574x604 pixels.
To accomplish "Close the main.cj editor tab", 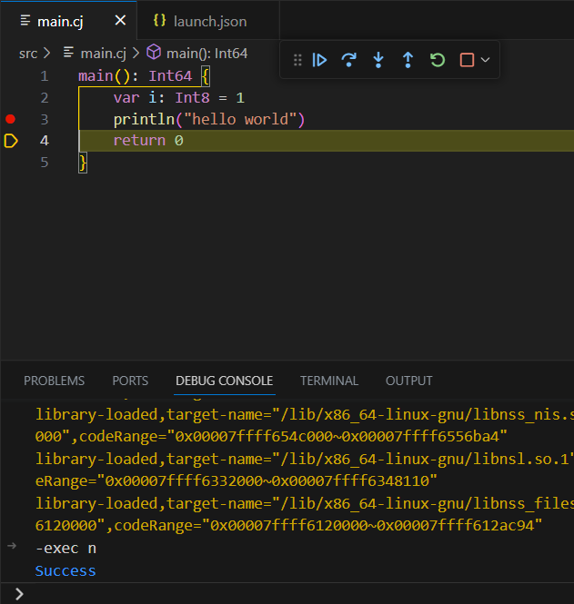I will [120, 20].
